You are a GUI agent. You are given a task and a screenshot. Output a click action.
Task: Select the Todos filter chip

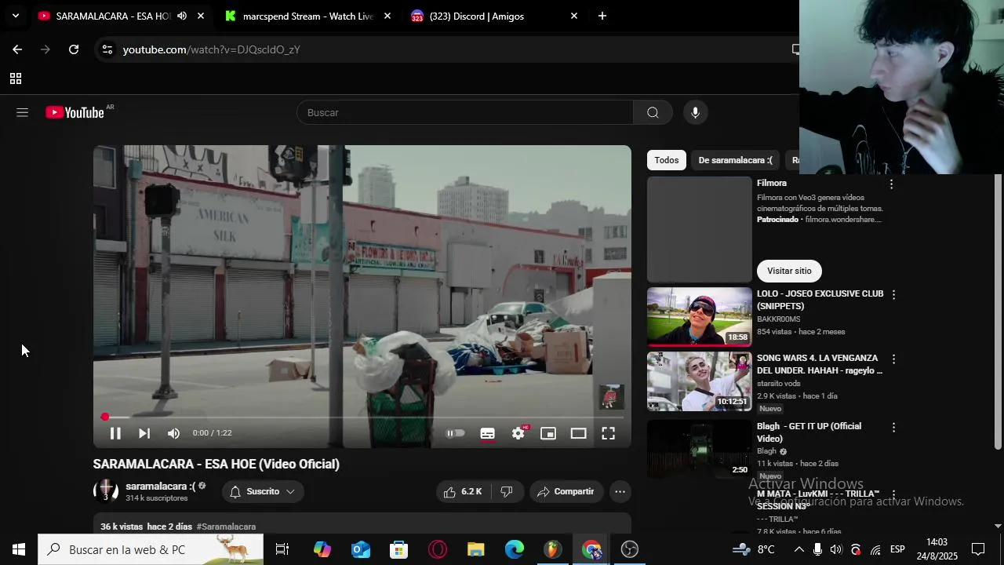click(x=667, y=160)
